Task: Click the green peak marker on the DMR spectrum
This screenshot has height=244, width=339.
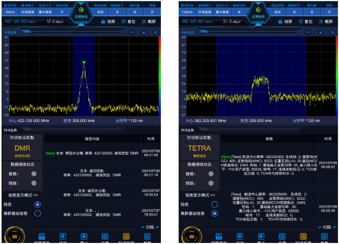Action: (83, 63)
